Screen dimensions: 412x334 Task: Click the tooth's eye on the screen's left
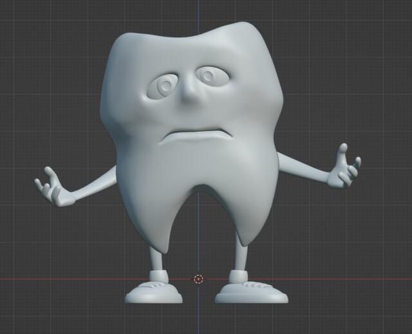tap(165, 86)
